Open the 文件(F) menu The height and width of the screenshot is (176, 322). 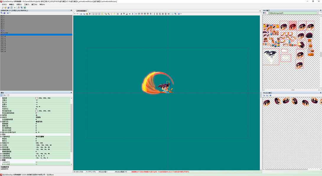(x=4, y=4)
